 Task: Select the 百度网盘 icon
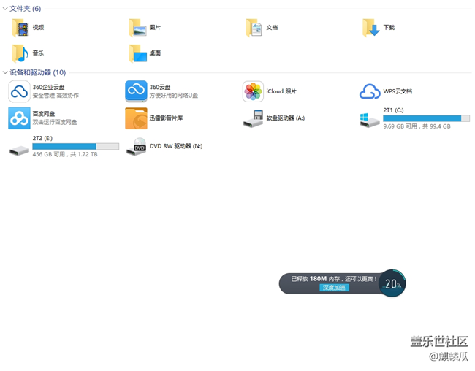click(x=19, y=118)
